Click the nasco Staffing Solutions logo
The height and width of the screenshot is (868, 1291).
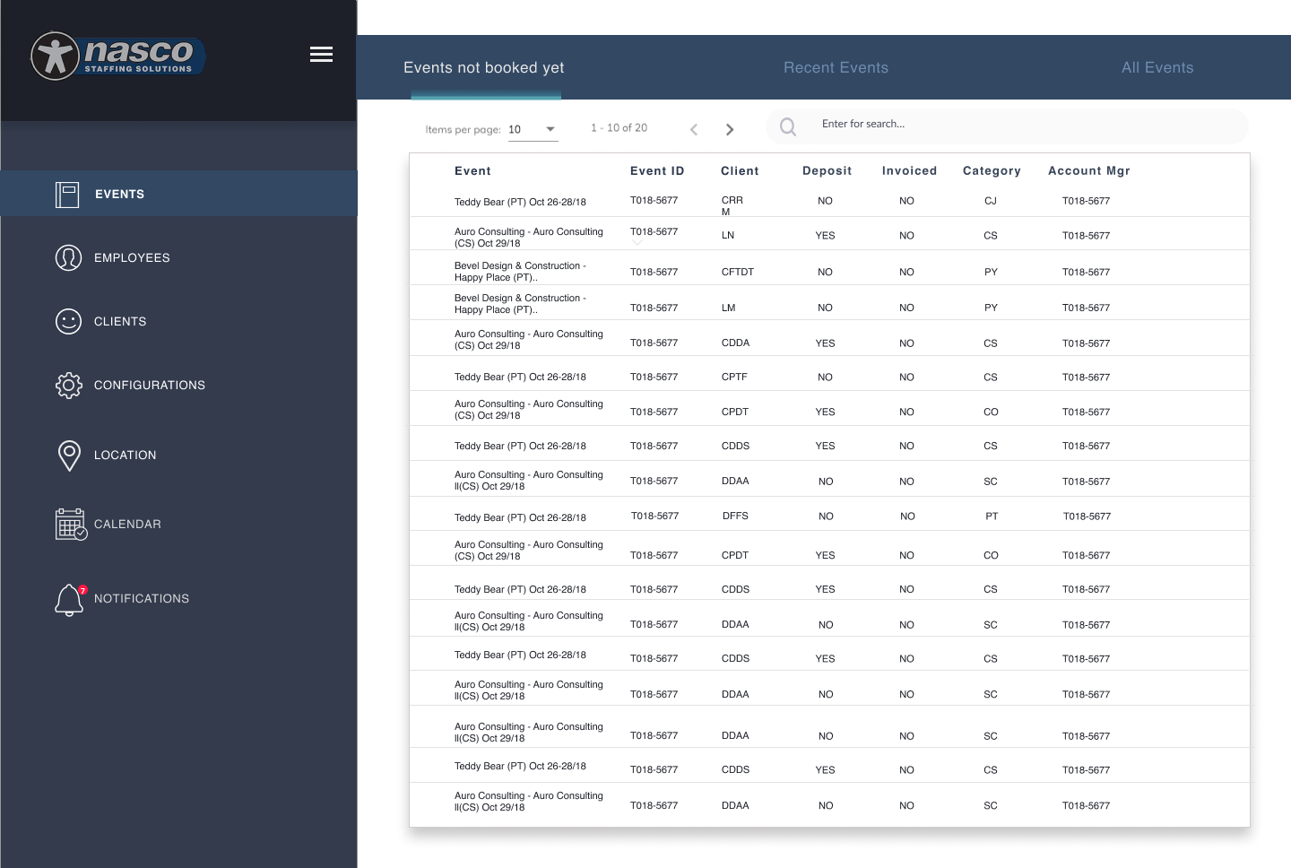(x=117, y=56)
